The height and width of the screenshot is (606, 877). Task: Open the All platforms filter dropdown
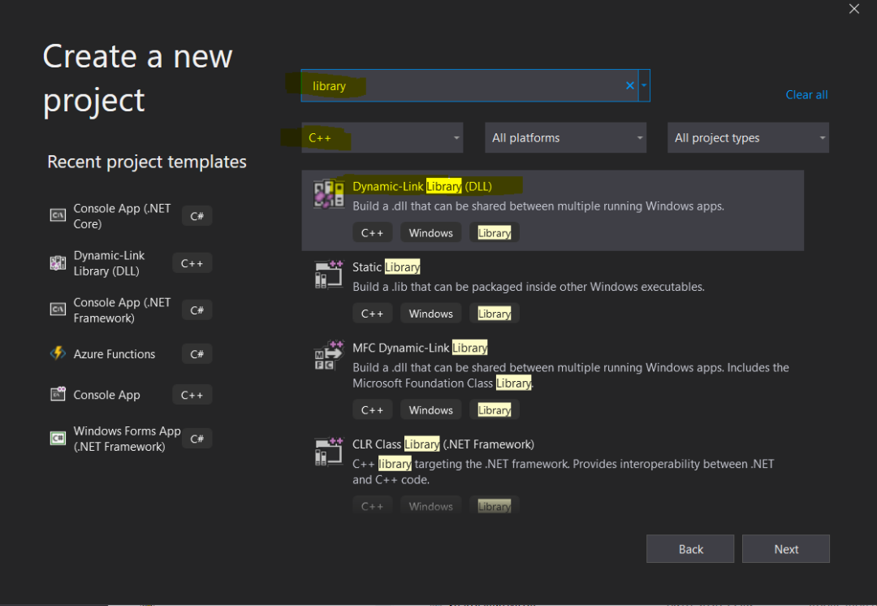coord(565,137)
